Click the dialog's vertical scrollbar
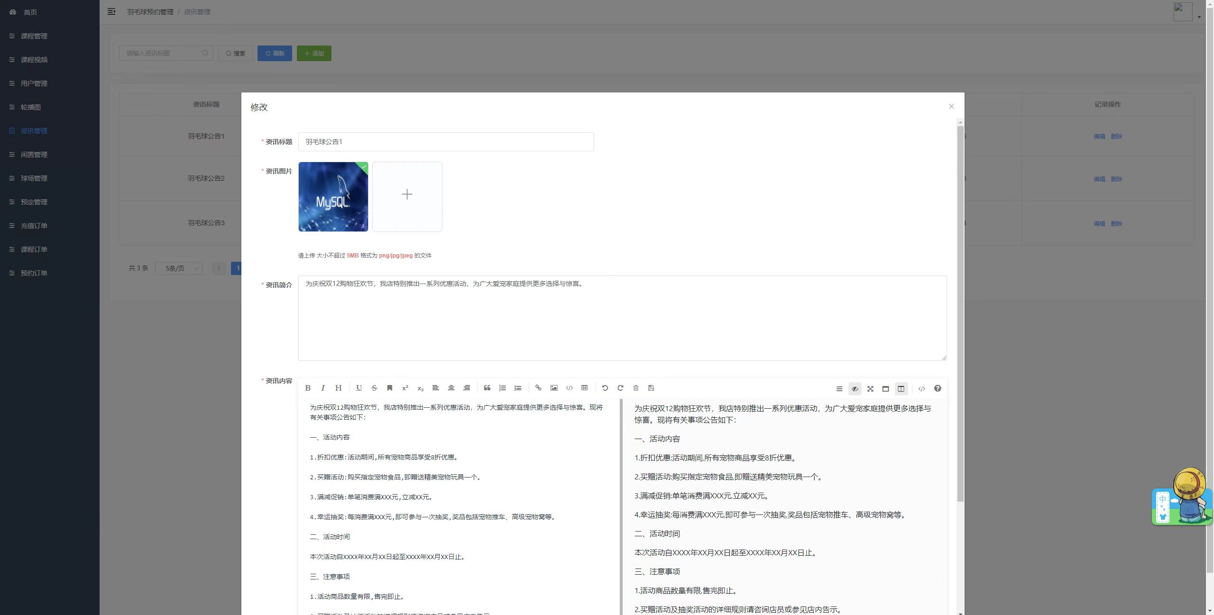Image resolution: width=1214 pixels, height=615 pixels. (960, 313)
